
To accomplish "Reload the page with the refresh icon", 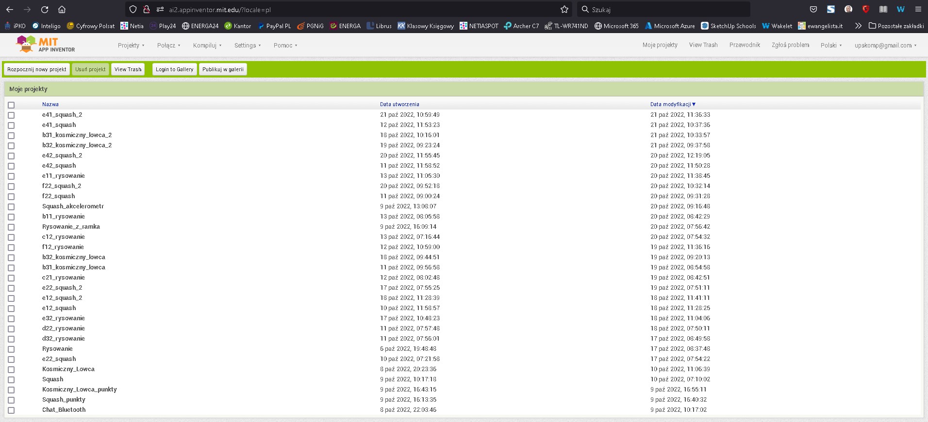I will point(45,9).
